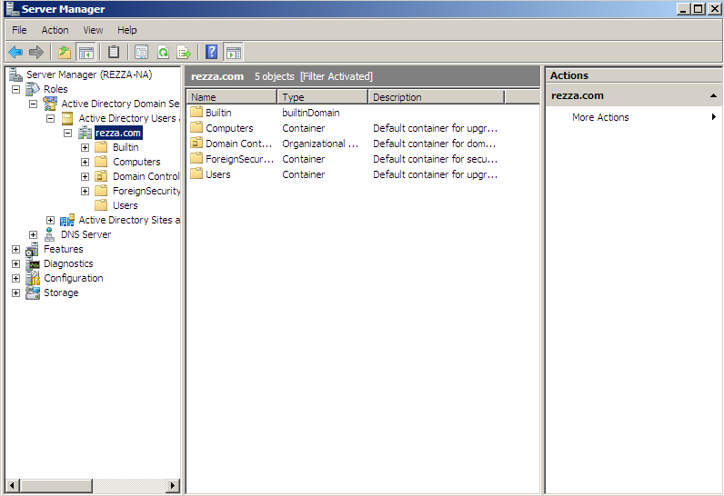The width and height of the screenshot is (724, 496).
Task: Sort list by Description column header
Action: (x=436, y=97)
